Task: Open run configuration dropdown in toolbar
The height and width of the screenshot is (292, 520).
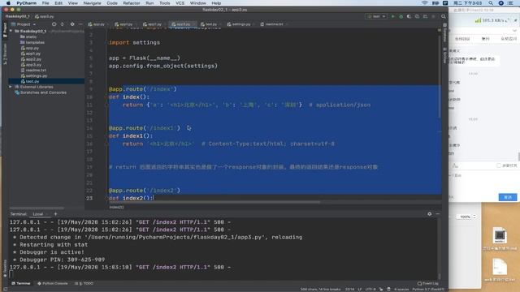Action: point(375,16)
